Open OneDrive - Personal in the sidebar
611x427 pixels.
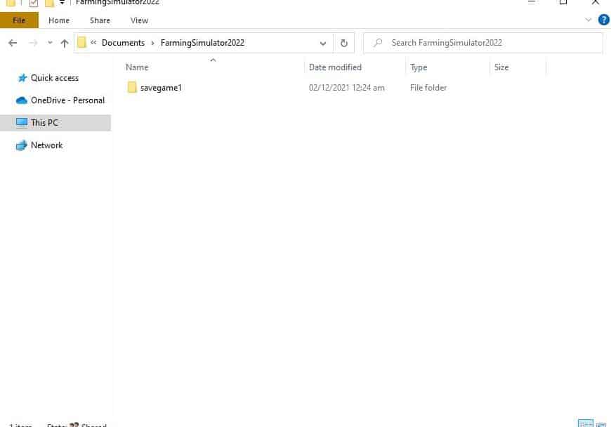(x=68, y=100)
